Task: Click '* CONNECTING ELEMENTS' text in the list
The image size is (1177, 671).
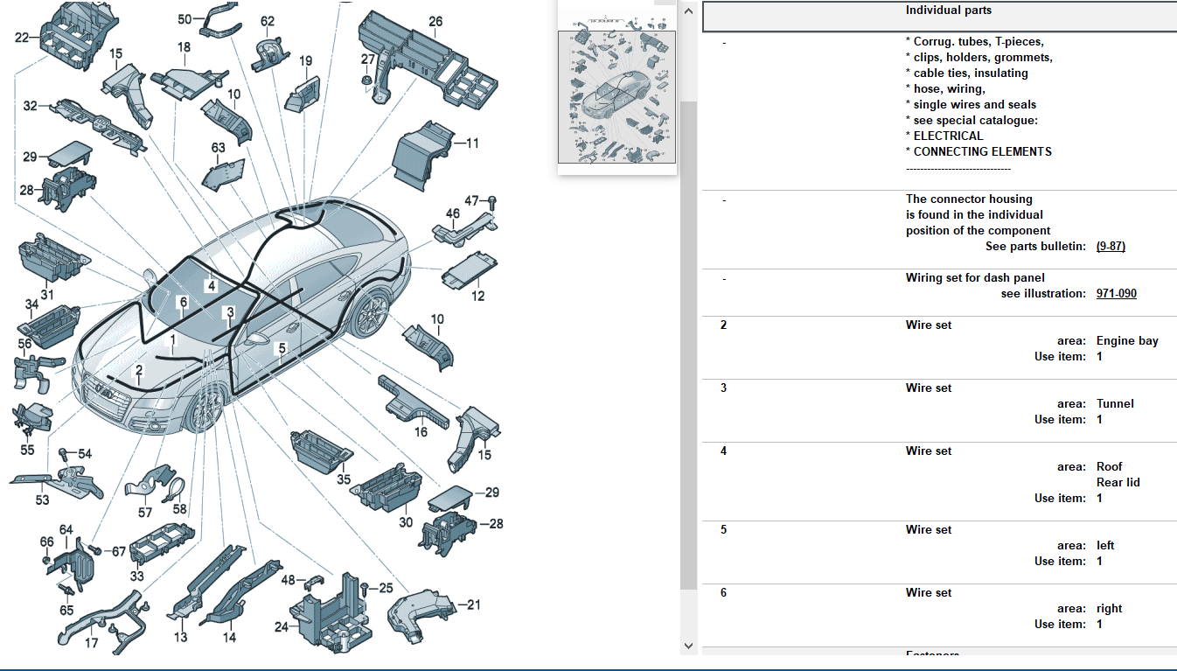Action: tap(979, 152)
